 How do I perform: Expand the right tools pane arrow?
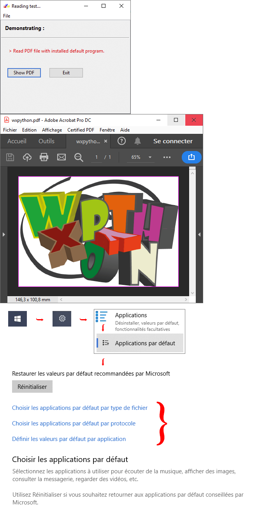coord(199,234)
